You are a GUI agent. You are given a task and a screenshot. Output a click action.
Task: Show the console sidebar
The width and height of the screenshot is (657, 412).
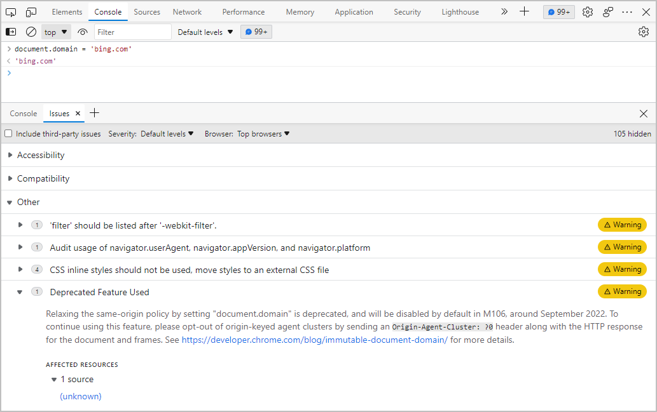click(x=10, y=32)
